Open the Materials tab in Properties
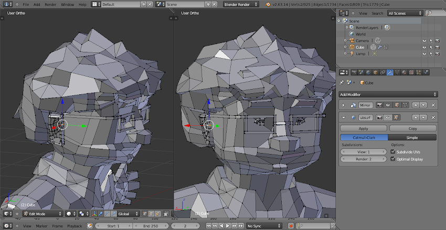The width and height of the screenshot is (446, 230). (404, 72)
